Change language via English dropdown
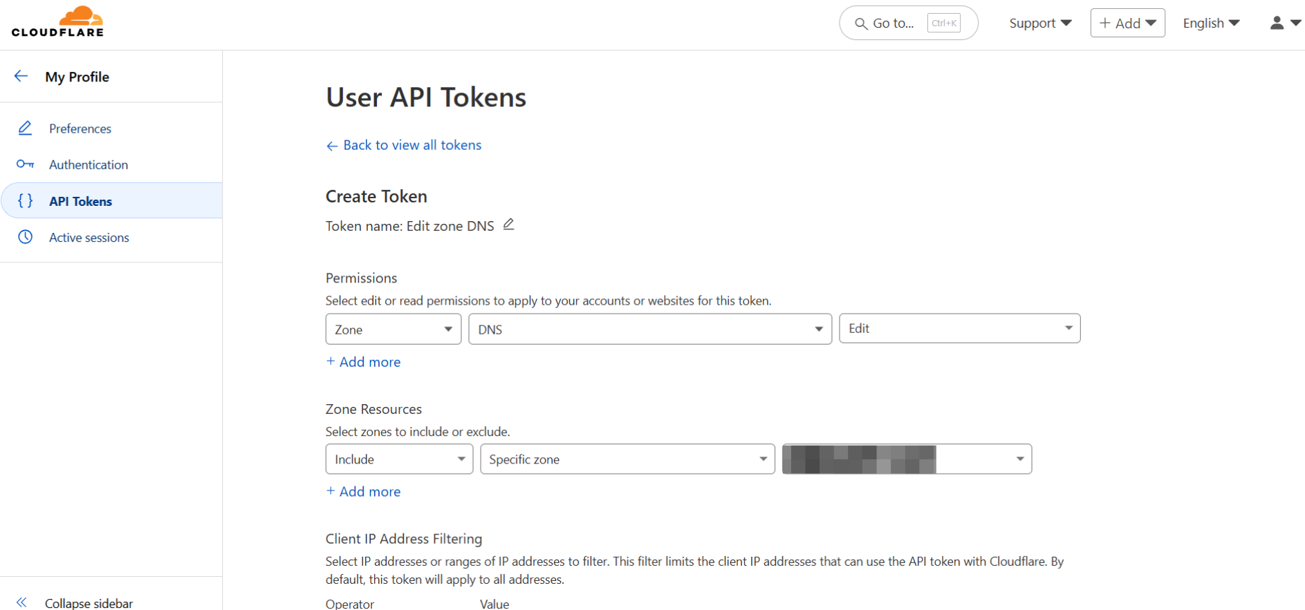 tap(1211, 23)
